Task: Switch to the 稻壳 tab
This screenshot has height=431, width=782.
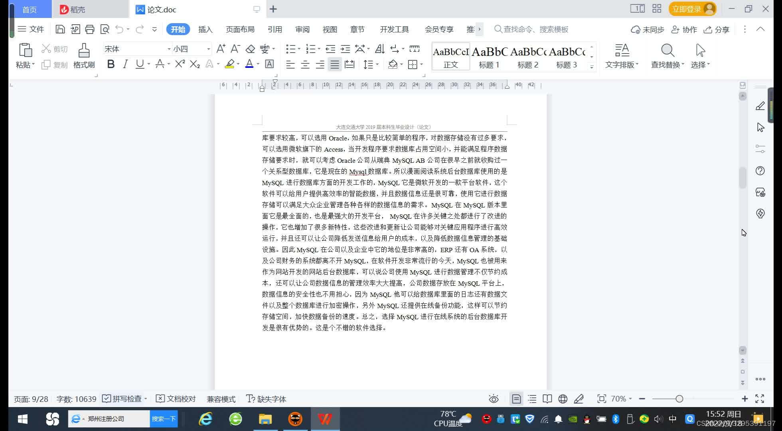Action: (91, 9)
